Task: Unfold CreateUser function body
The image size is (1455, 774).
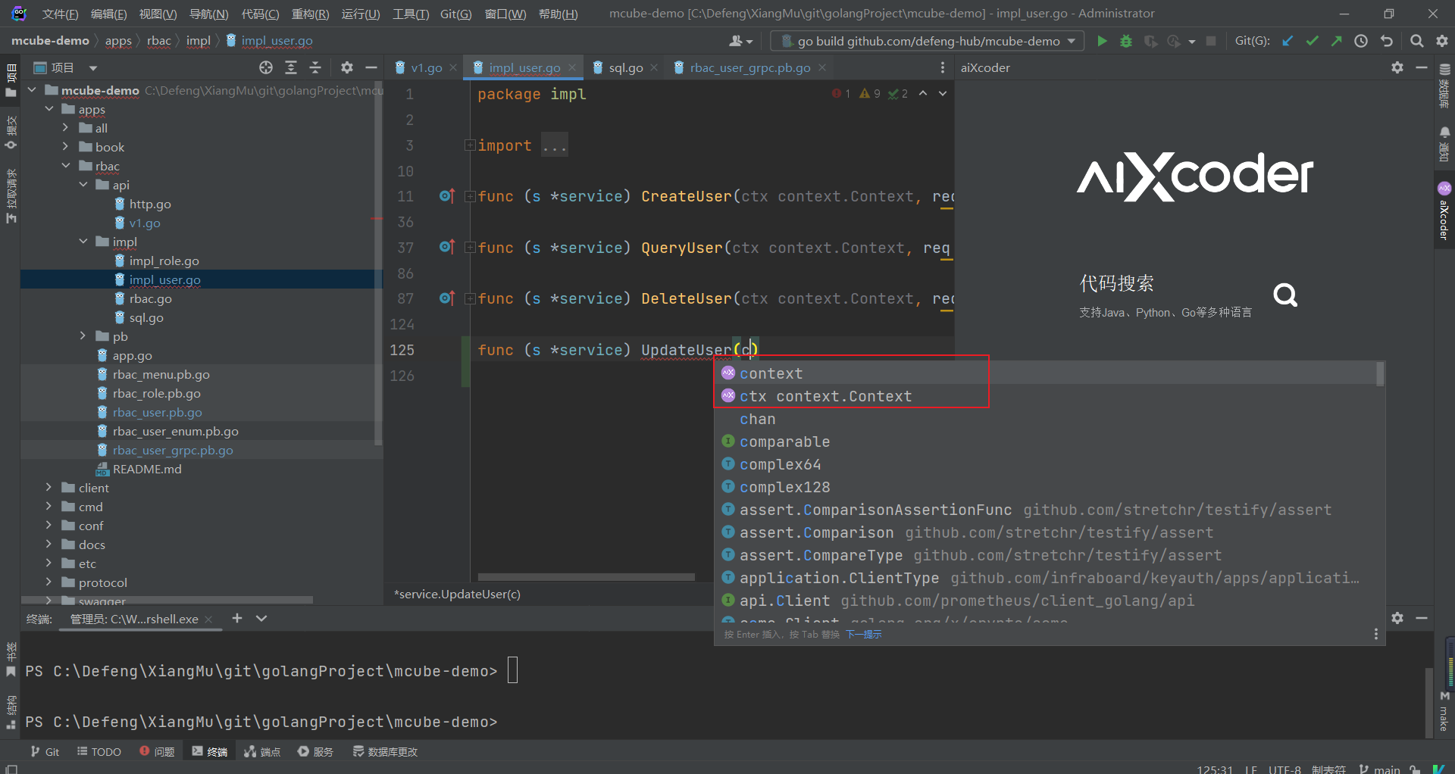Action: coord(470,196)
